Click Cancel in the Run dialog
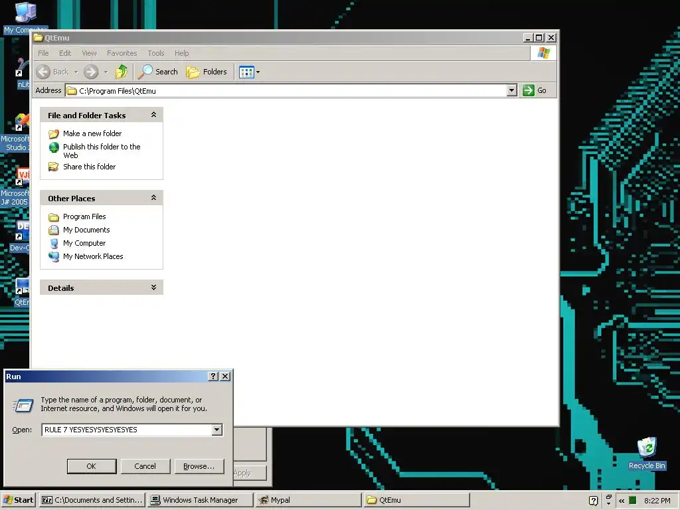Image resolution: width=680 pixels, height=510 pixels. pos(145,466)
